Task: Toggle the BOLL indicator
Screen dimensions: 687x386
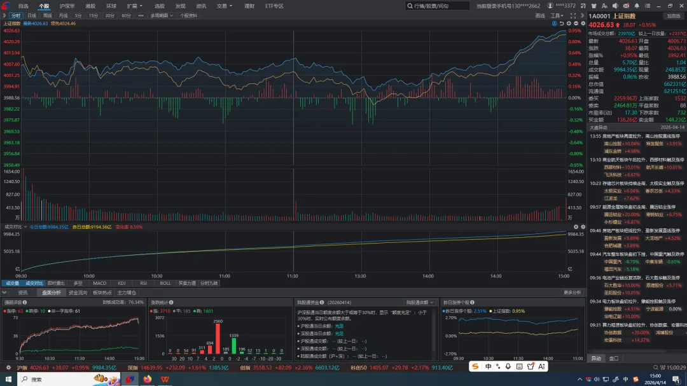Action: [165, 284]
